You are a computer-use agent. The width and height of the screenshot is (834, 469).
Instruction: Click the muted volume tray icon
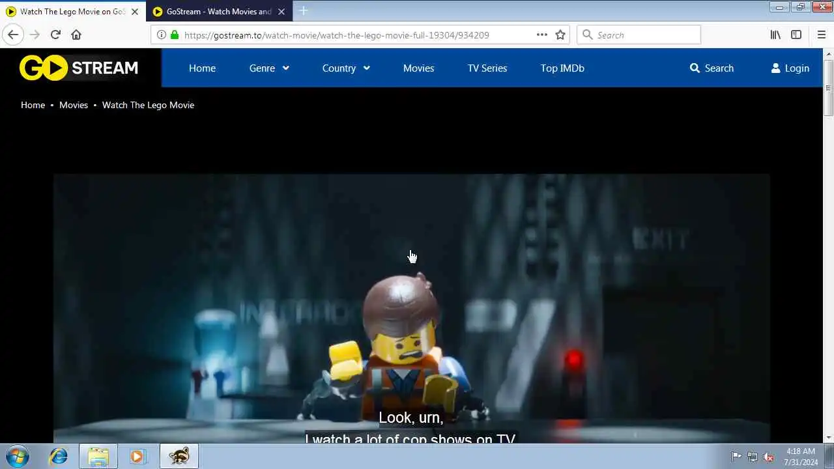(769, 456)
